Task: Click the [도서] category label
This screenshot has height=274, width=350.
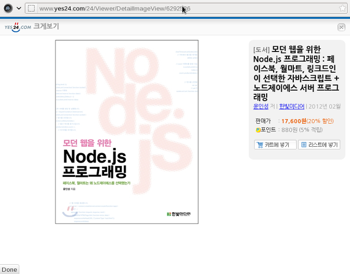Action: coord(261,50)
